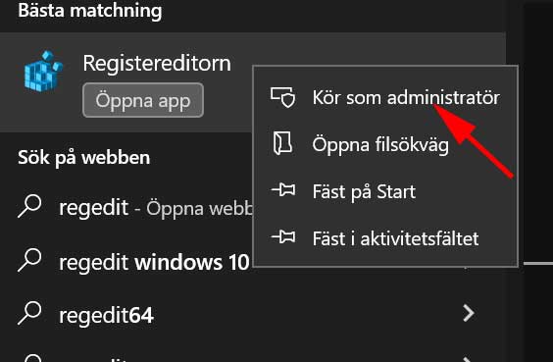This screenshot has height=362, width=553.
Task: Select the regedit64 search suggestion text
Action: click(106, 315)
